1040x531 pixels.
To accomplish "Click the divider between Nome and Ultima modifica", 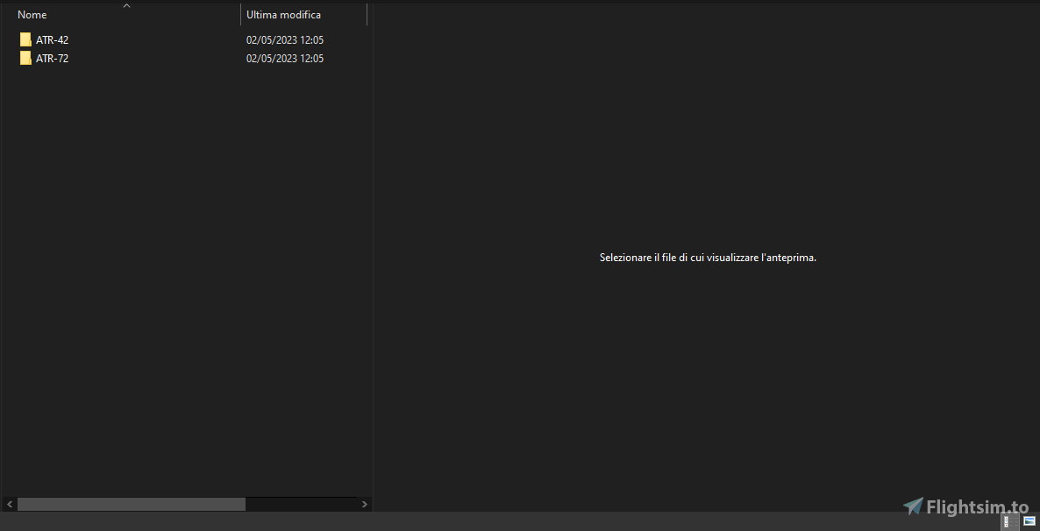I will click(x=240, y=15).
